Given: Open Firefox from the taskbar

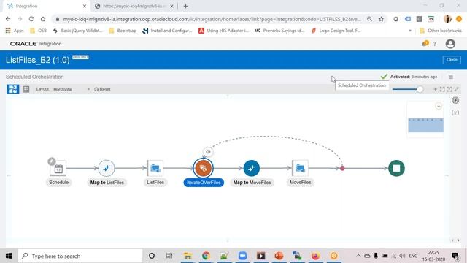Looking at the screenshot, I should (x=315, y=256).
